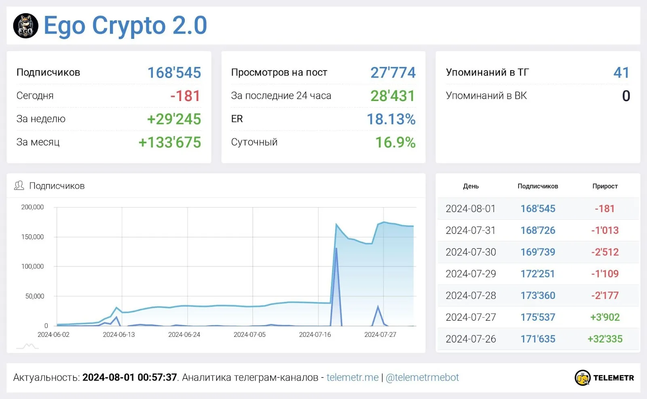Image resolution: width=647 pixels, height=399 pixels.
Task: Click the Прирост column header
Action: tap(605, 186)
